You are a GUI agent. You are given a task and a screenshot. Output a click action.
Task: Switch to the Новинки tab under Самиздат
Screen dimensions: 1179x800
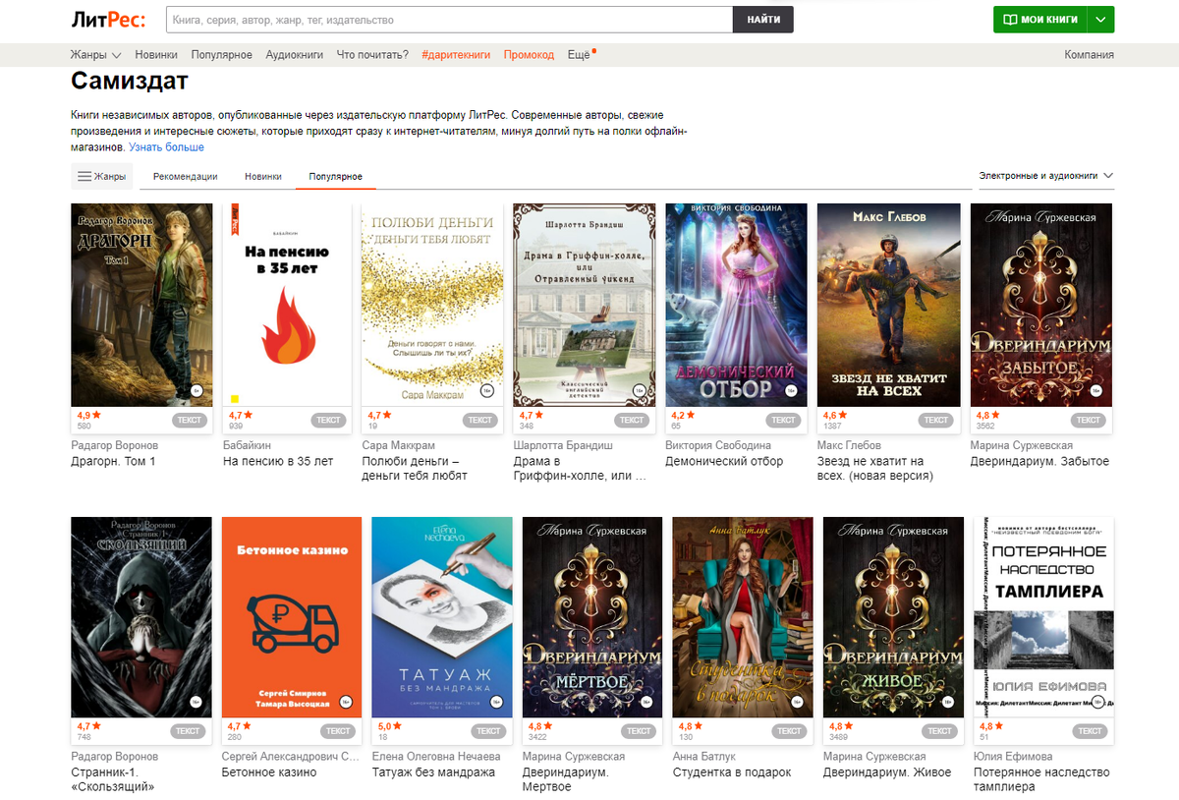263,177
